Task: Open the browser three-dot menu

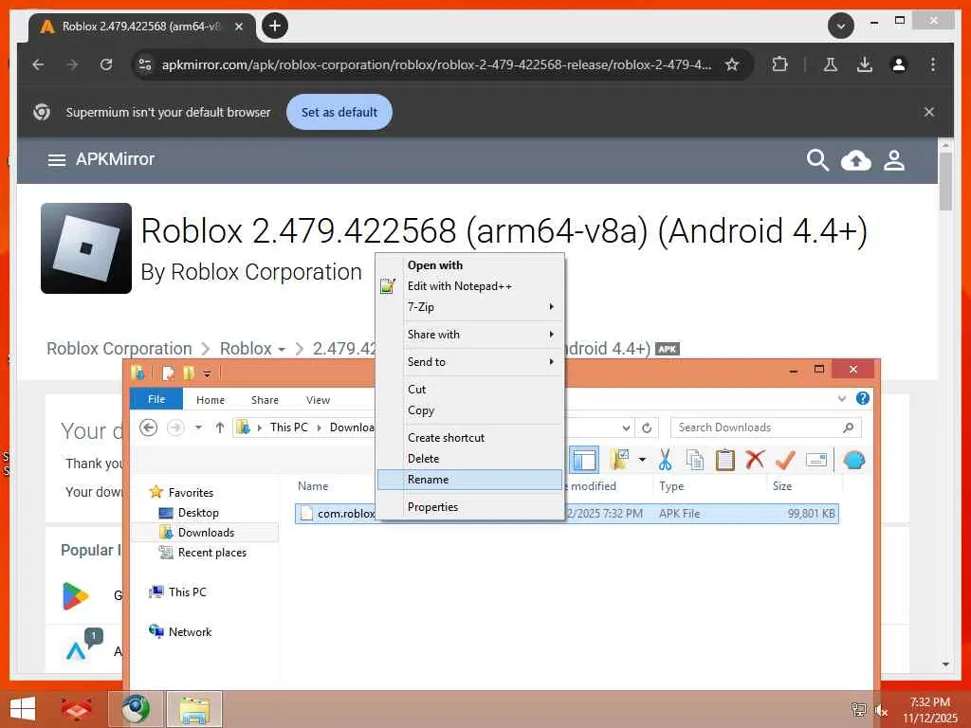Action: click(x=933, y=64)
